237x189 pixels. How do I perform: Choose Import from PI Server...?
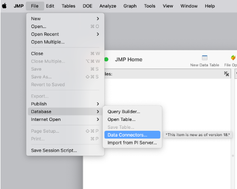[x=132, y=142]
